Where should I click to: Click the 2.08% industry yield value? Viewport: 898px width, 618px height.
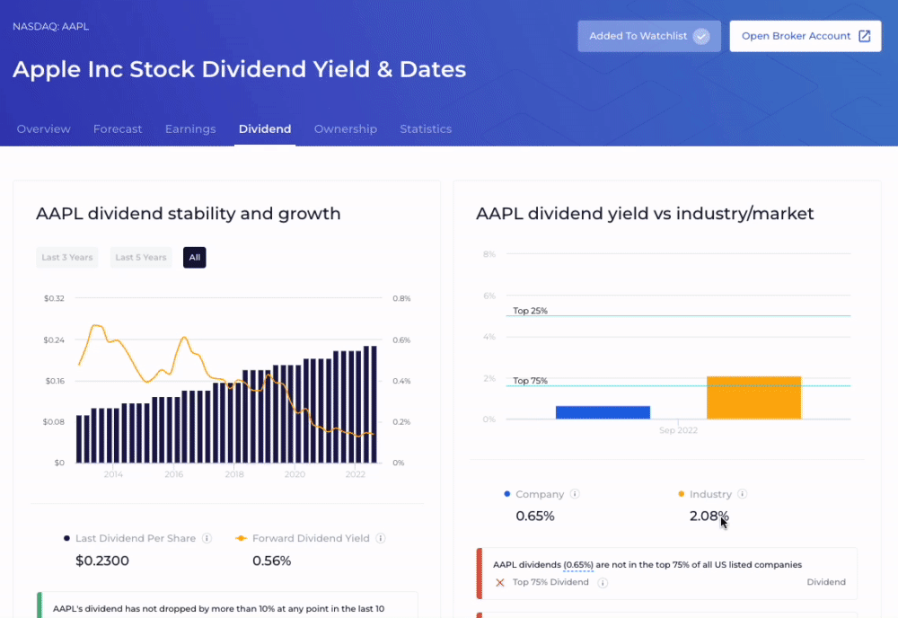click(x=709, y=516)
